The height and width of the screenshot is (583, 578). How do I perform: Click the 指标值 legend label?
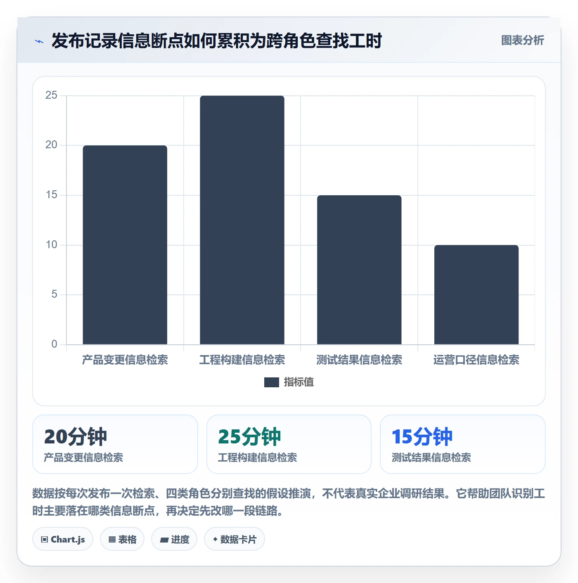click(299, 382)
